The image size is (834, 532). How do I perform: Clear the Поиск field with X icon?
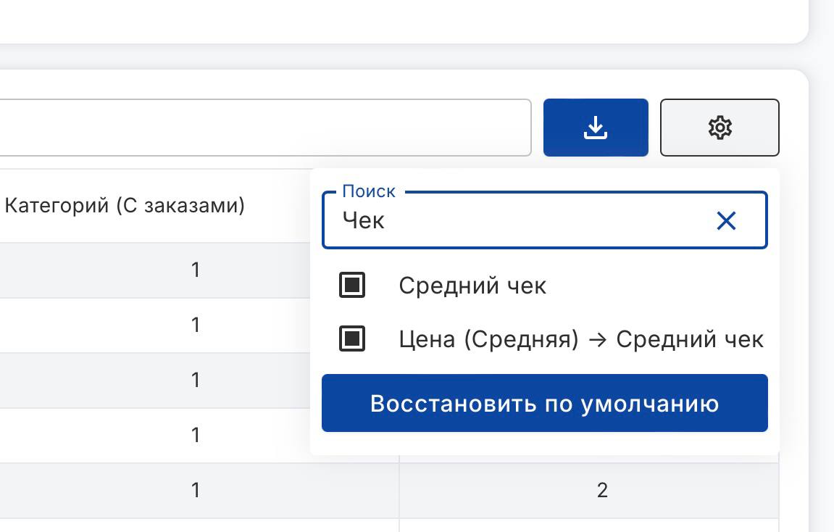click(725, 221)
